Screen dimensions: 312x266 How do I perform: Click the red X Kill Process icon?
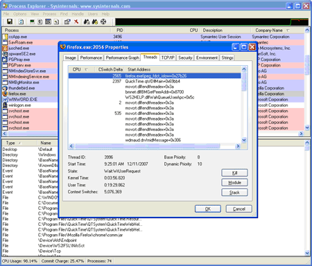click(x=76, y=21)
